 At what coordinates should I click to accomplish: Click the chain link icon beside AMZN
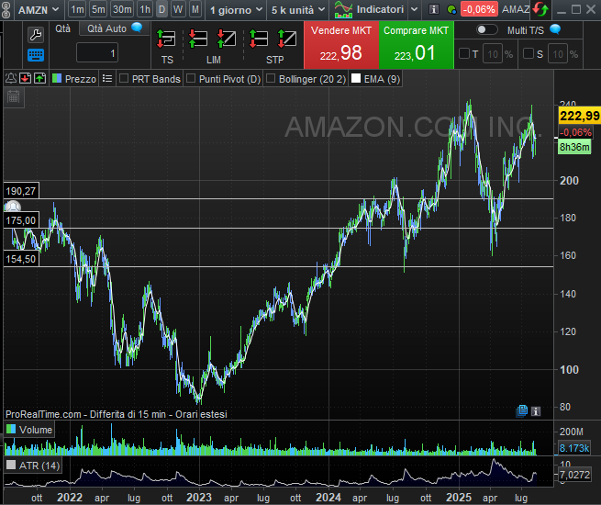6,10
